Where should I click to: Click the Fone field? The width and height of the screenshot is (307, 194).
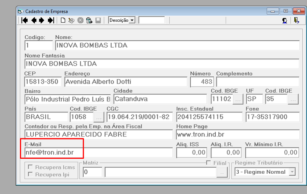(x=272, y=117)
